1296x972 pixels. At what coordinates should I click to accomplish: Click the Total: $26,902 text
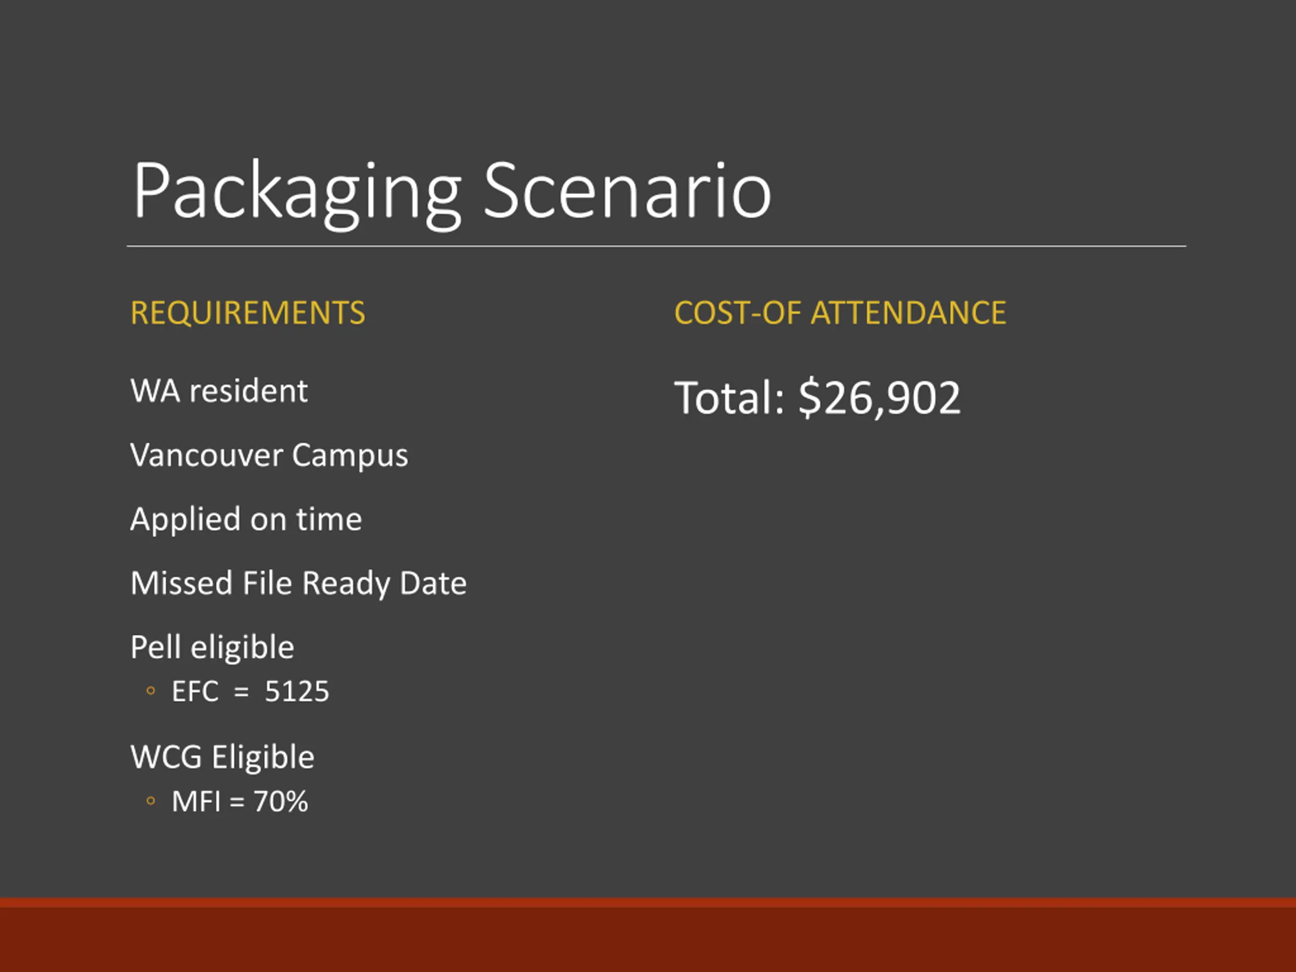tap(817, 398)
